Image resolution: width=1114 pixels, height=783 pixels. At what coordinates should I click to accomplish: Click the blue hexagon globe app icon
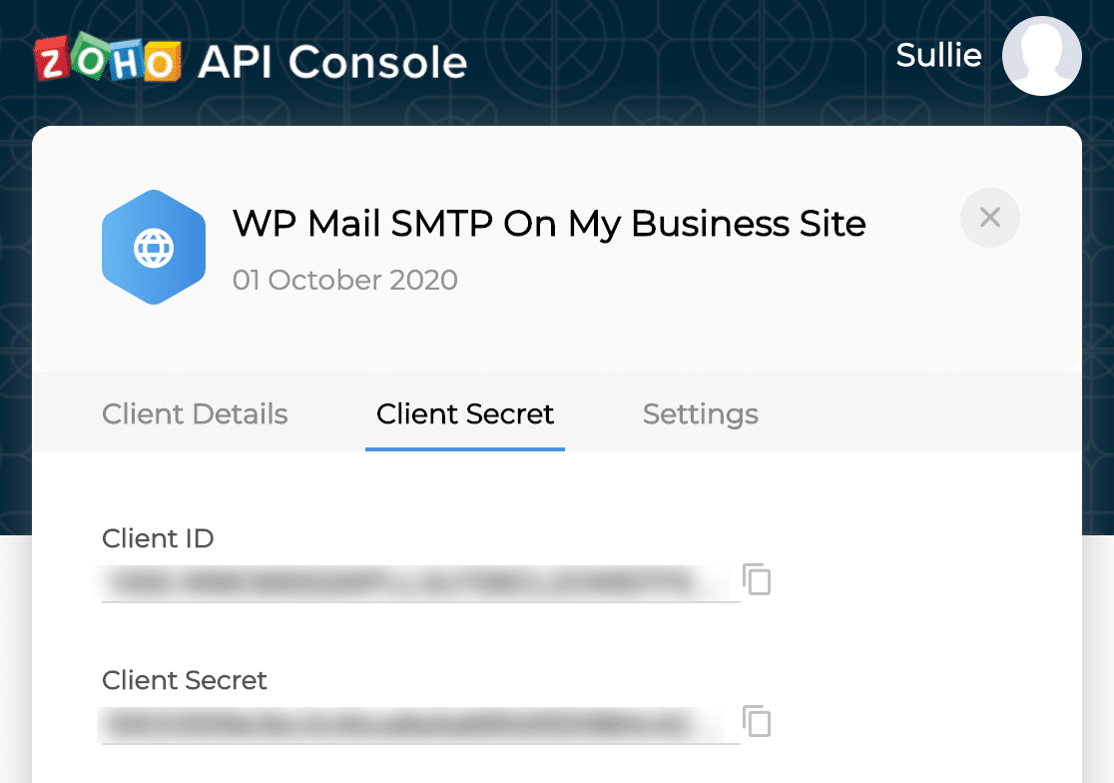point(154,247)
